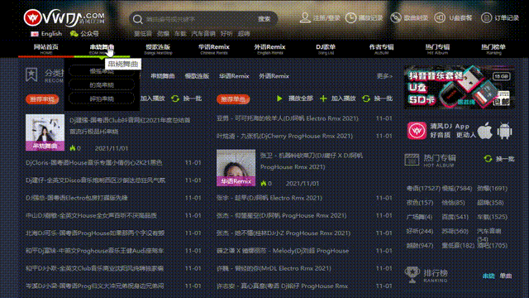Open the 热门专辑 Hit Album tab

click(437, 49)
